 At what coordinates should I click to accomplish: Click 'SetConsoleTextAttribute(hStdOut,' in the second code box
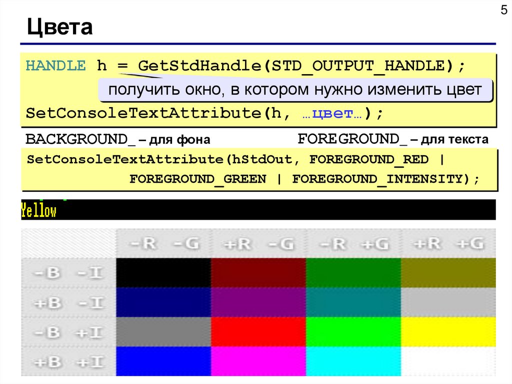coord(163,160)
